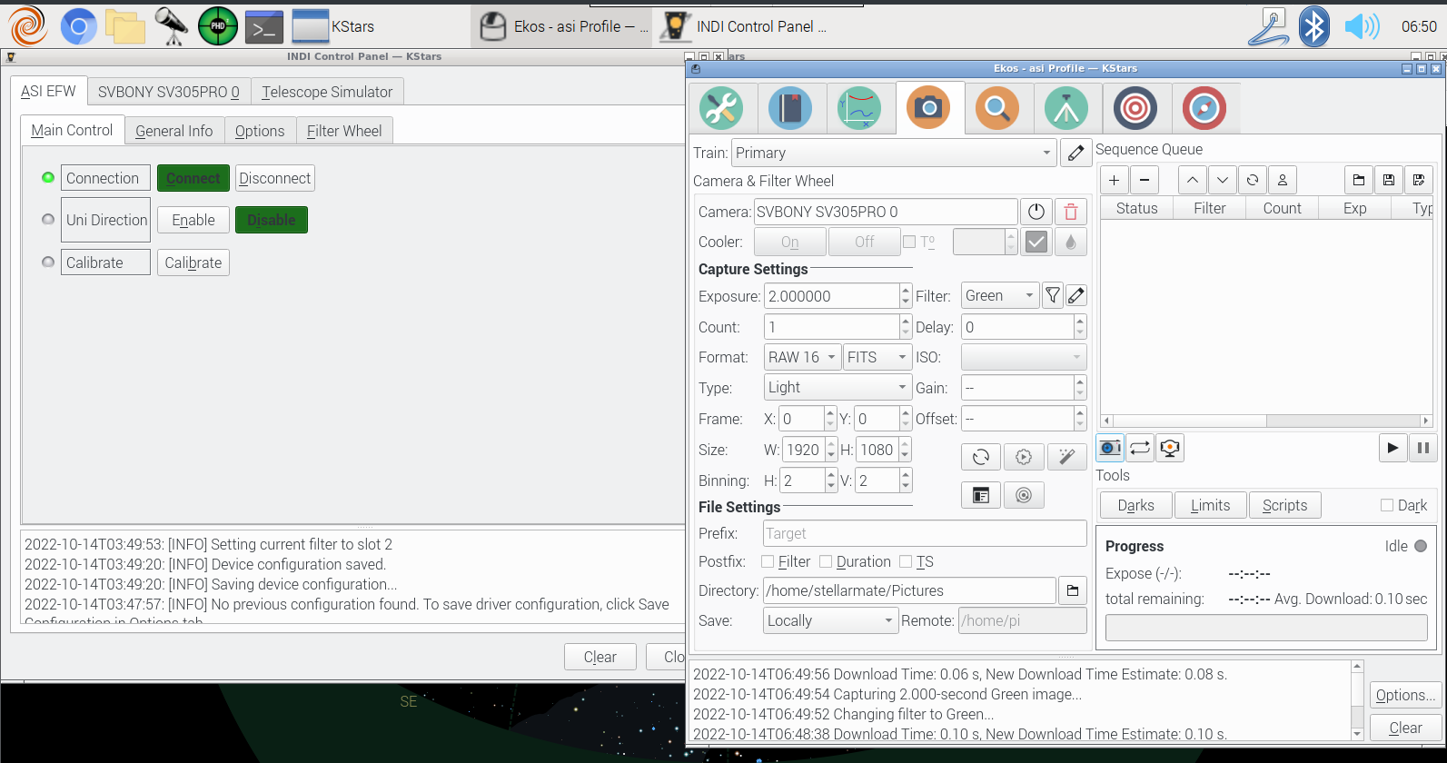Open the General Info tab
Viewport: 1447px width, 763px height.
tap(174, 131)
